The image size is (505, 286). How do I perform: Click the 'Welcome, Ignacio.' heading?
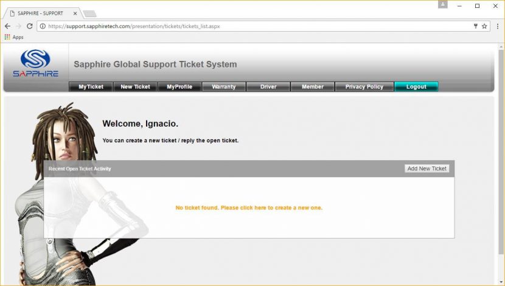click(140, 124)
